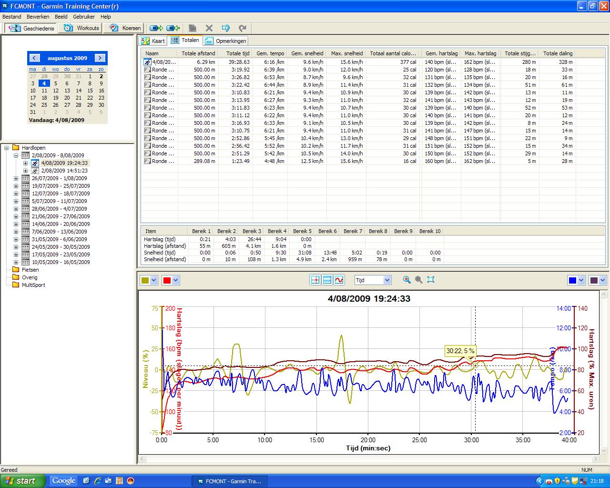Open the Help menu

tap(105, 17)
